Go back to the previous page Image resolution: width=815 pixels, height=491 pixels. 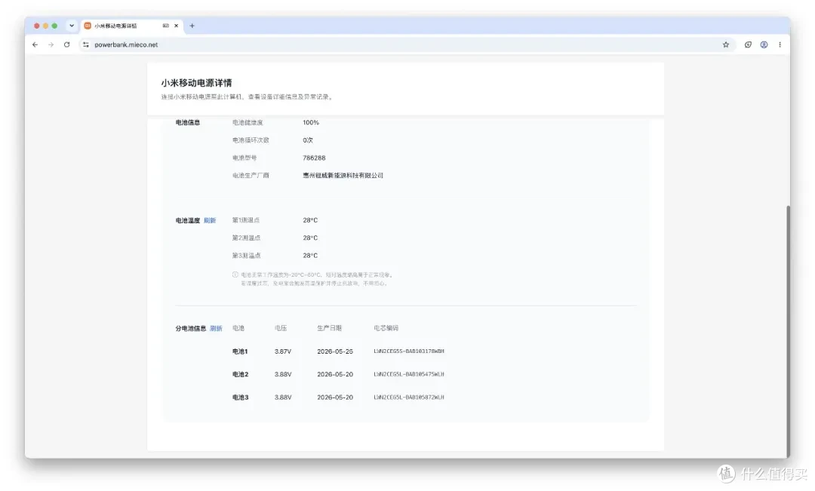[x=35, y=44]
